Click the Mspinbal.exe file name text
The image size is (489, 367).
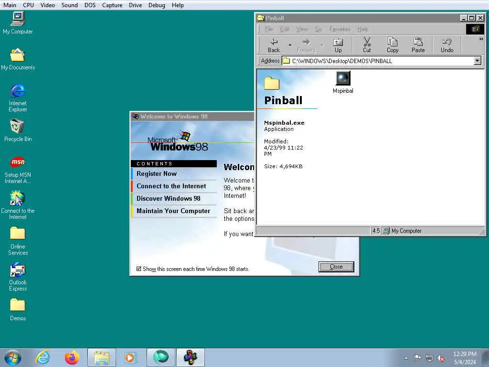(284, 123)
